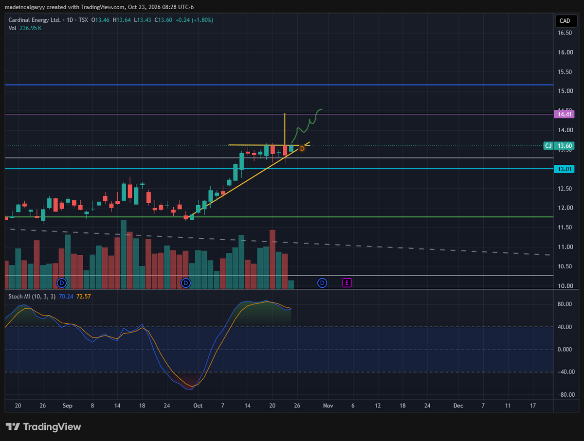Open the upcoming late-October dividend D marker
The image size is (584, 441).
[322, 282]
